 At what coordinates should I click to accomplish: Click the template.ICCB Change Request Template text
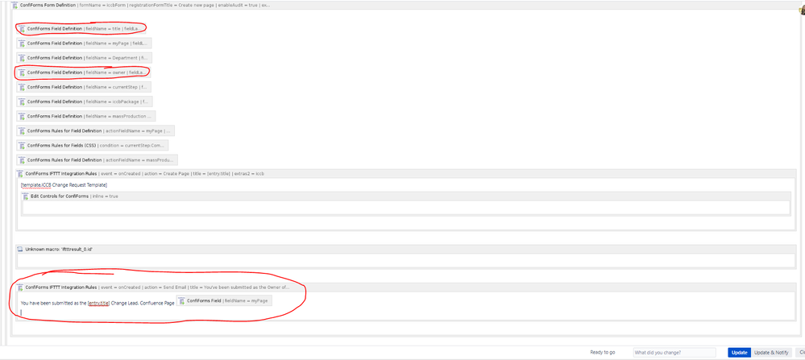64,184
